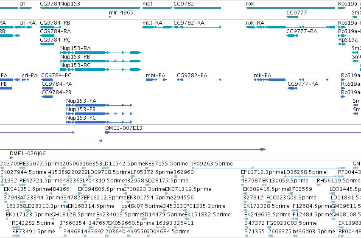Click the DME1-007E13 BAC label
361x238 pixels.
[x=123, y=128]
